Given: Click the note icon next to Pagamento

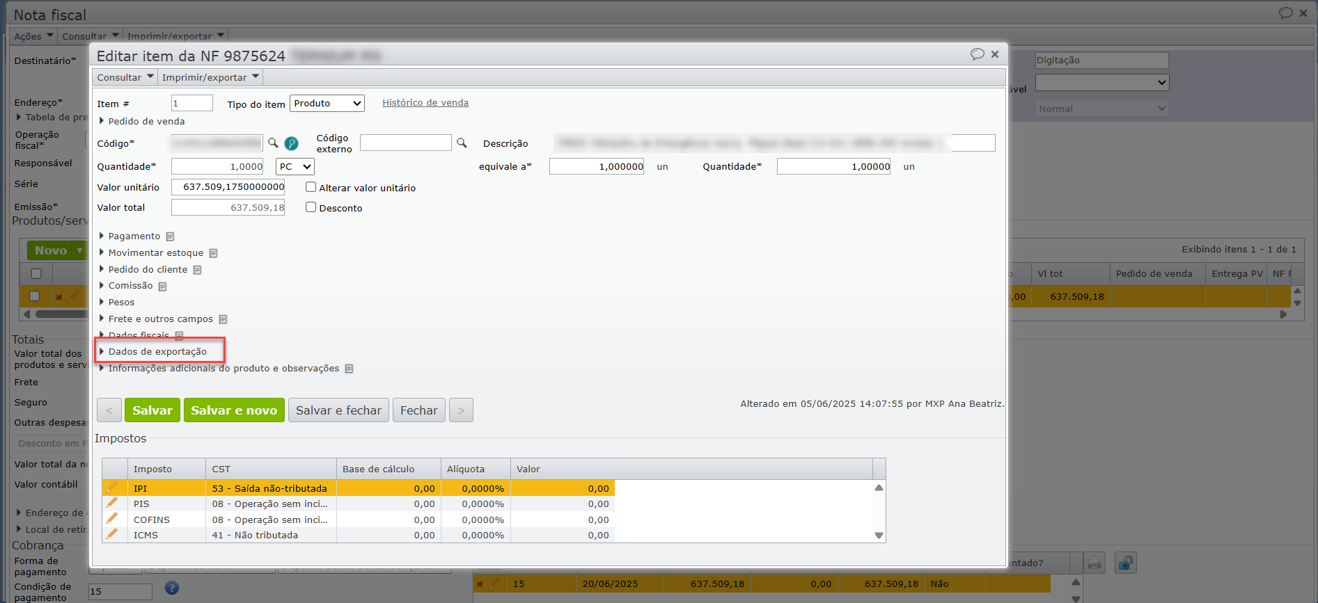Looking at the screenshot, I should [170, 236].
